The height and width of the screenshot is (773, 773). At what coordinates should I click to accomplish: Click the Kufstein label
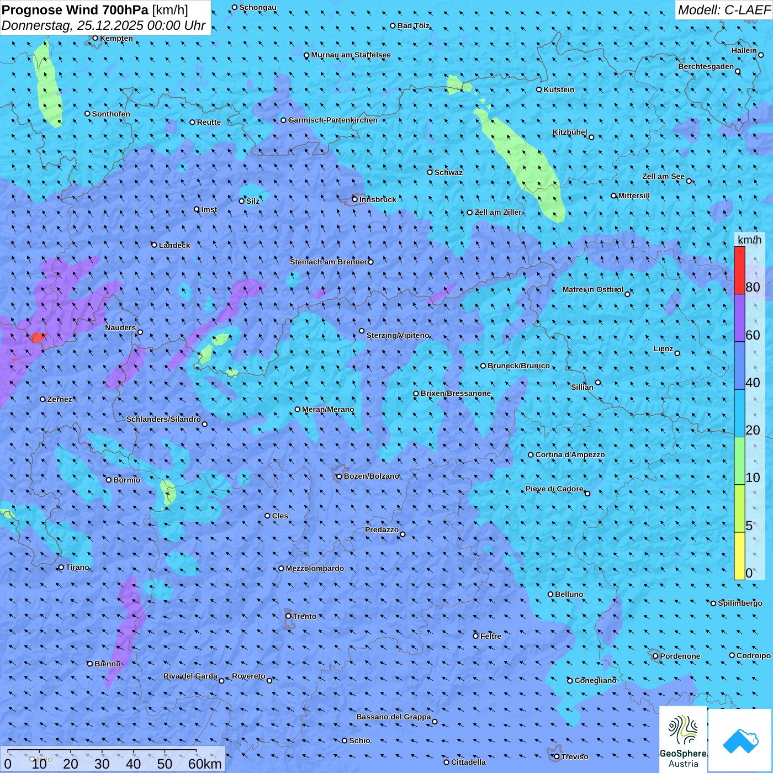pyautogui.click(x=559, y=89)
